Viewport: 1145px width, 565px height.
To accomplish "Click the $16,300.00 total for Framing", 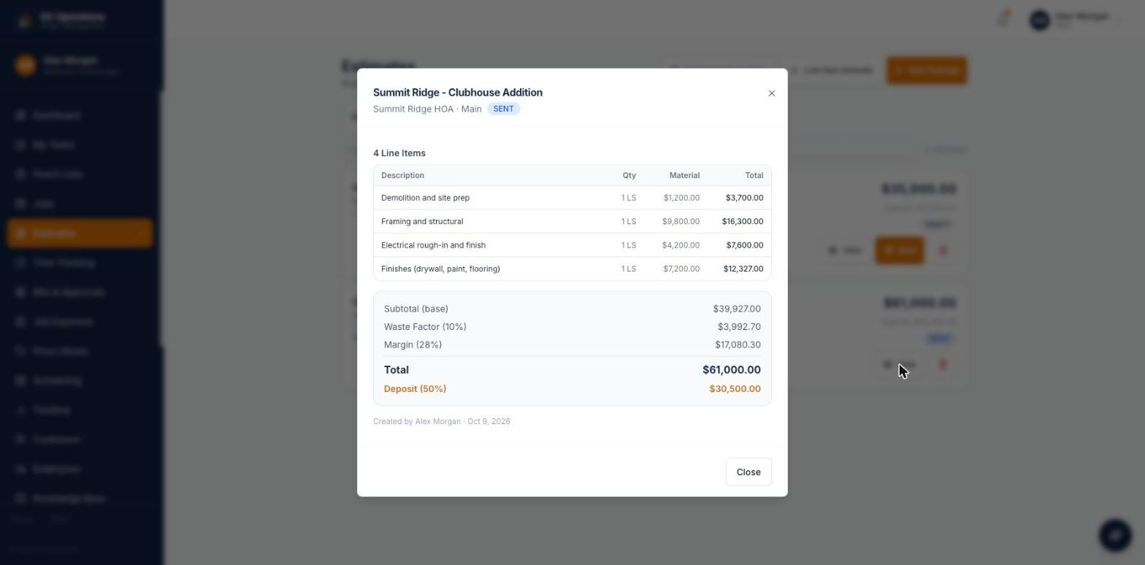I will point(743,222).
